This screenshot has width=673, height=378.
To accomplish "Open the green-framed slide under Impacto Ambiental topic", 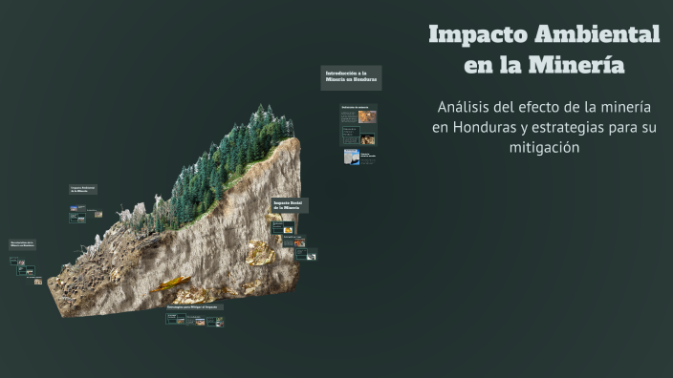I will [x=77, y=219].
